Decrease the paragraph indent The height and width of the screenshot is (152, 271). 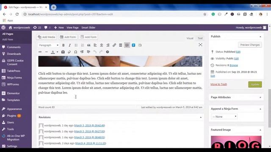click(x=82, y=52)
